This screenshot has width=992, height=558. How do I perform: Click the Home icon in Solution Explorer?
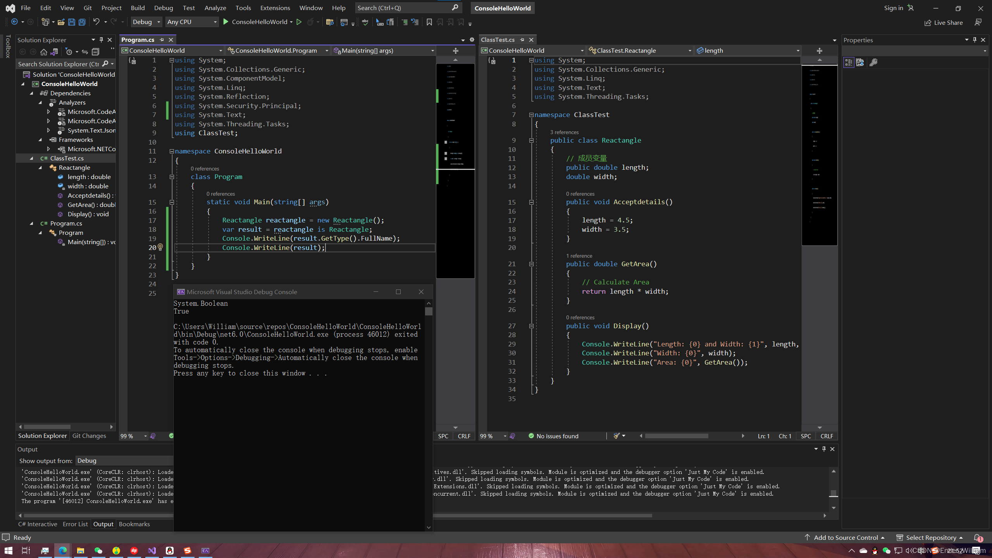[x=44, y=52]
